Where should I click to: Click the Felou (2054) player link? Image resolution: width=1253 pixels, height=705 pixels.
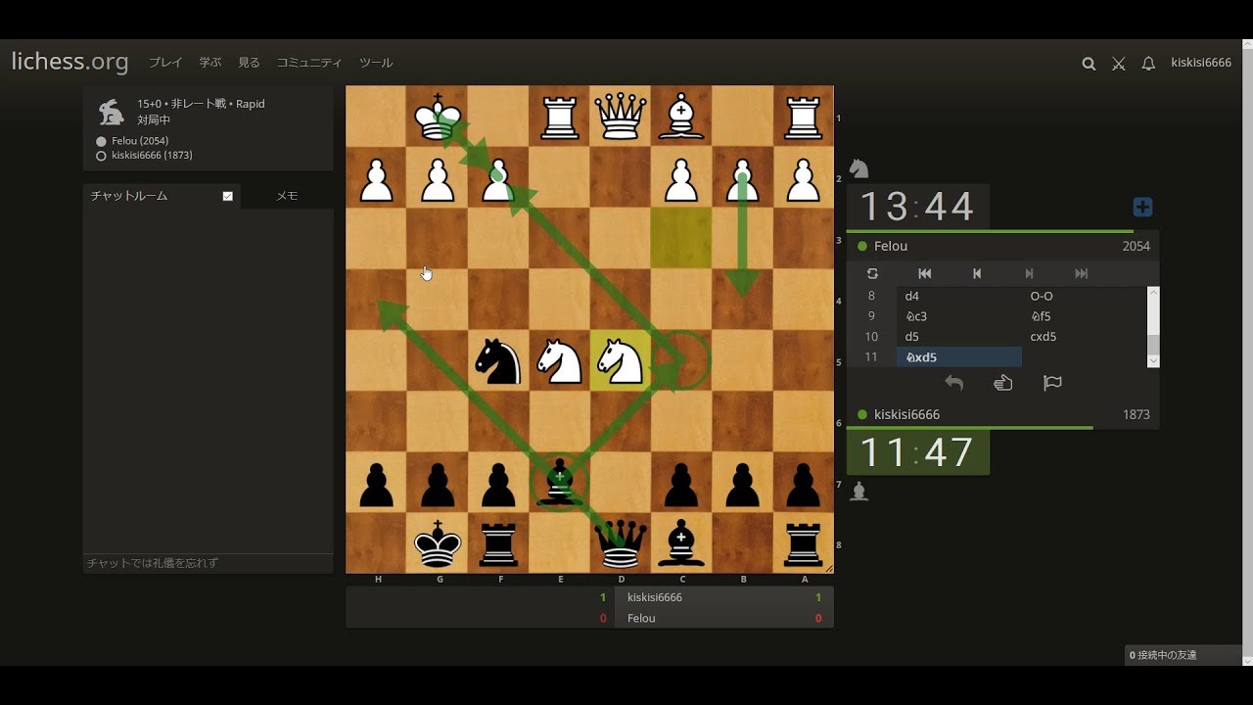coord(140,141)
